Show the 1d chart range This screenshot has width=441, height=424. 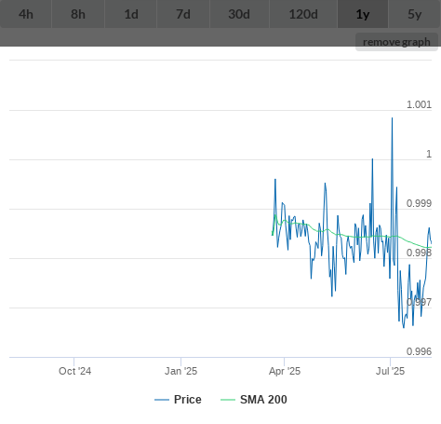pyautogui.click(x=131, y=14)
